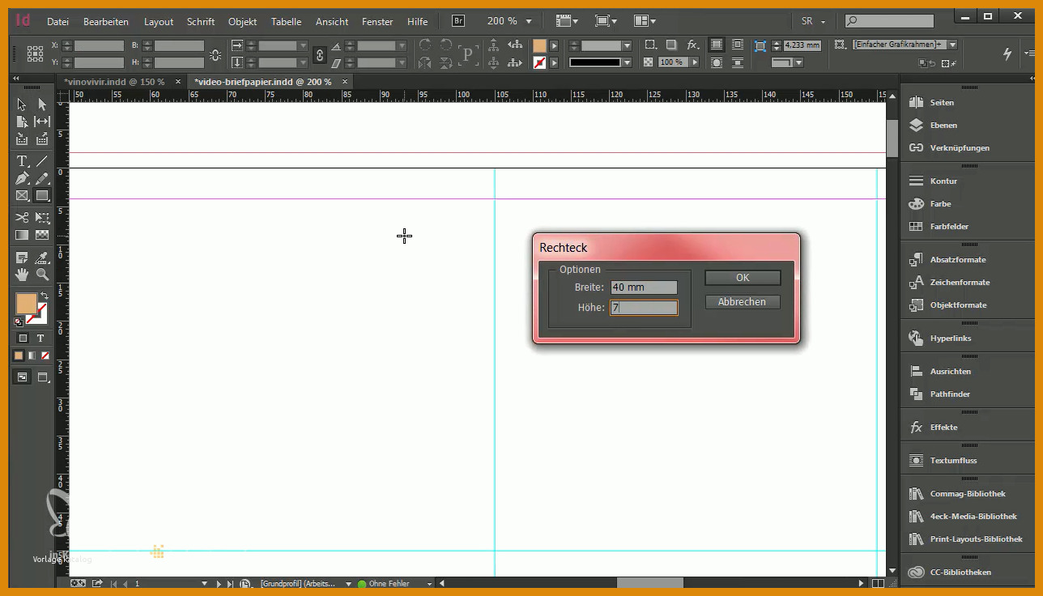
Task: Toggle Formatting affects container button
Action: point(23,338)
